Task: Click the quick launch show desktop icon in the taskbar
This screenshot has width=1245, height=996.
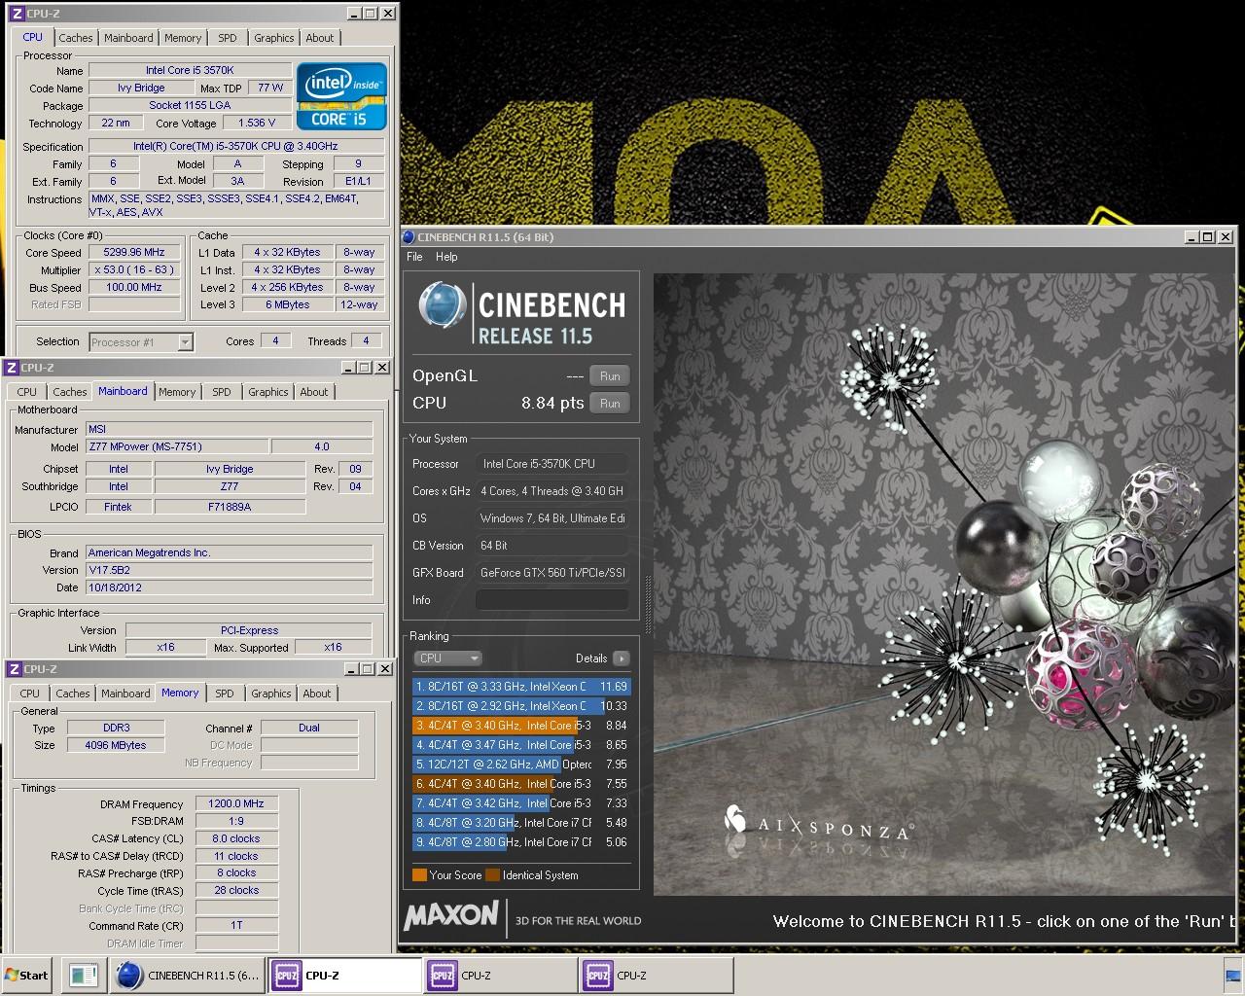Action: click(x=84, y=976)
